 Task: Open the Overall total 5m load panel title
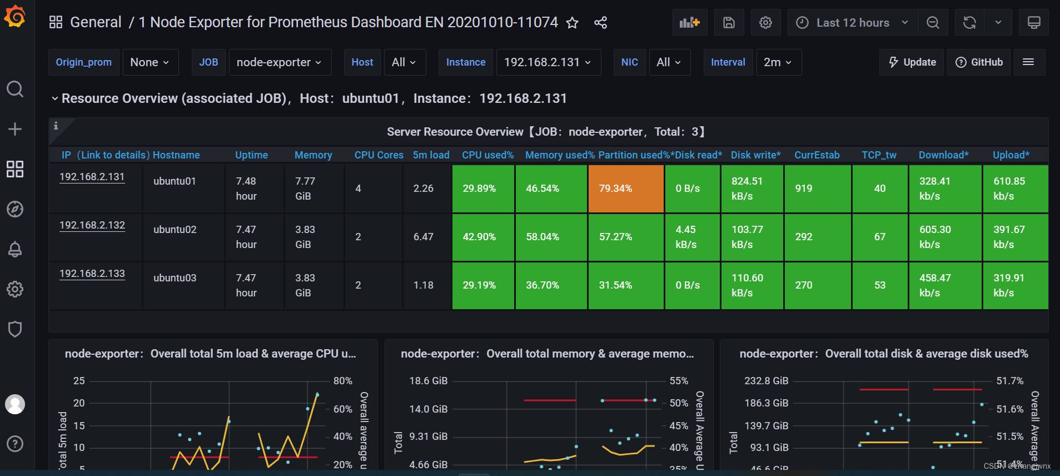click(x=210, y=354)
